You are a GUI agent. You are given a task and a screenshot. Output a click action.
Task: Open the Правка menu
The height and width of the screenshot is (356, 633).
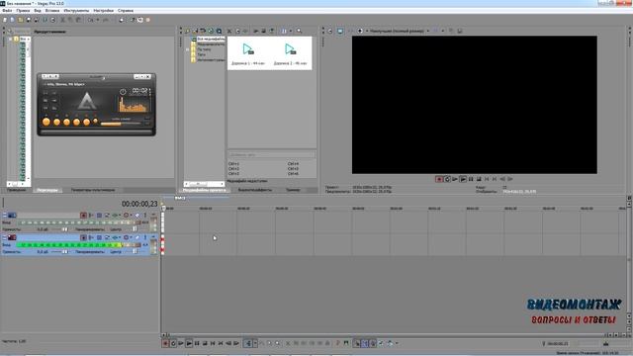click(x=23, y=11)
